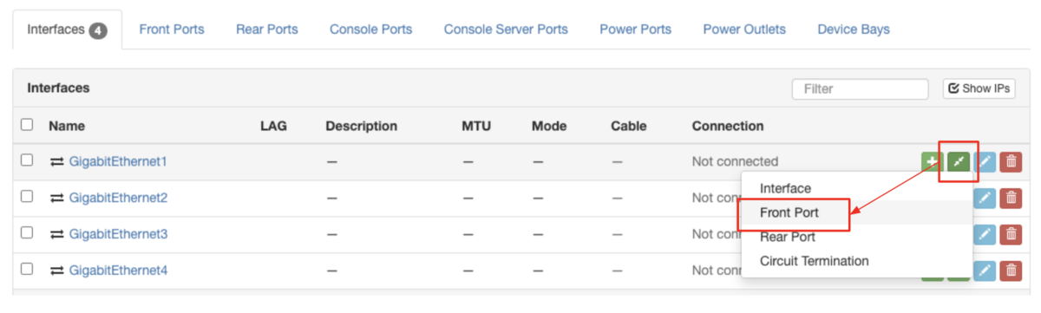Toggle the Show IPs button
1041x313 pixels.
[x=979, y=88]
